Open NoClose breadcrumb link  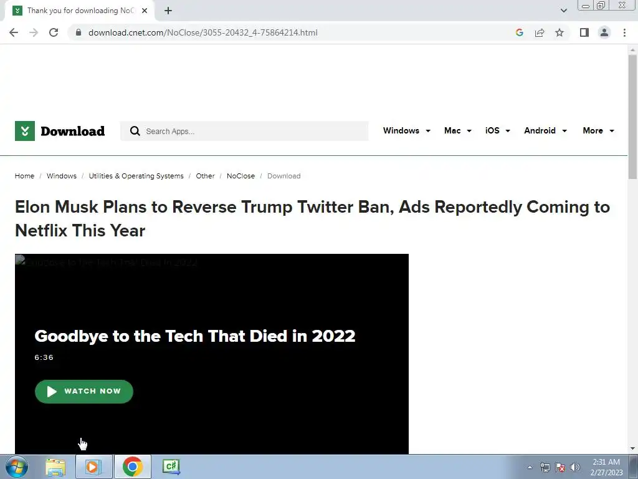240,176
